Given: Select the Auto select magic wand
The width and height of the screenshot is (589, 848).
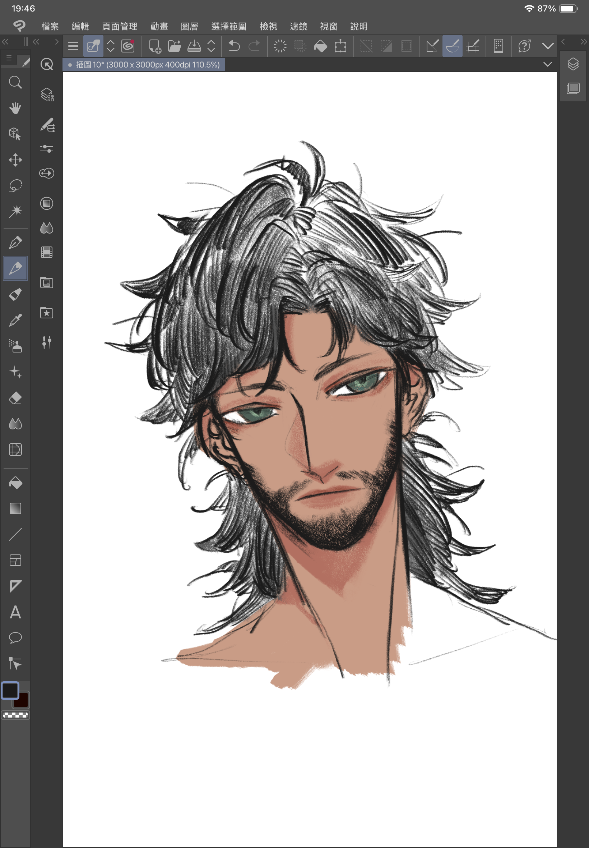Looking at the screenshot, I should pos(15,211).
